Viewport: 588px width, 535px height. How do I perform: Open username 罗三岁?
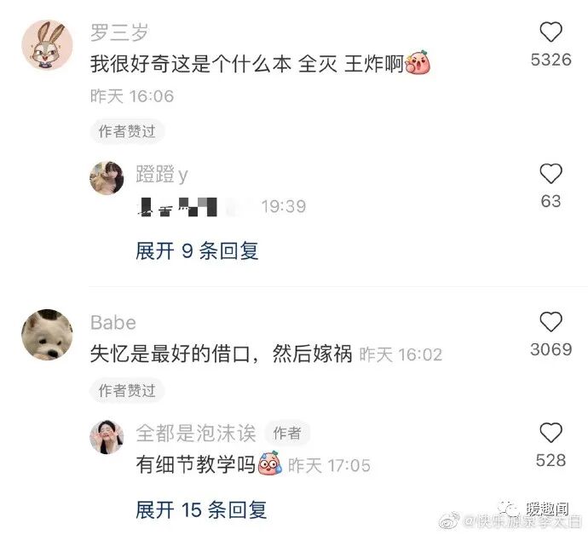pos(119,32)
